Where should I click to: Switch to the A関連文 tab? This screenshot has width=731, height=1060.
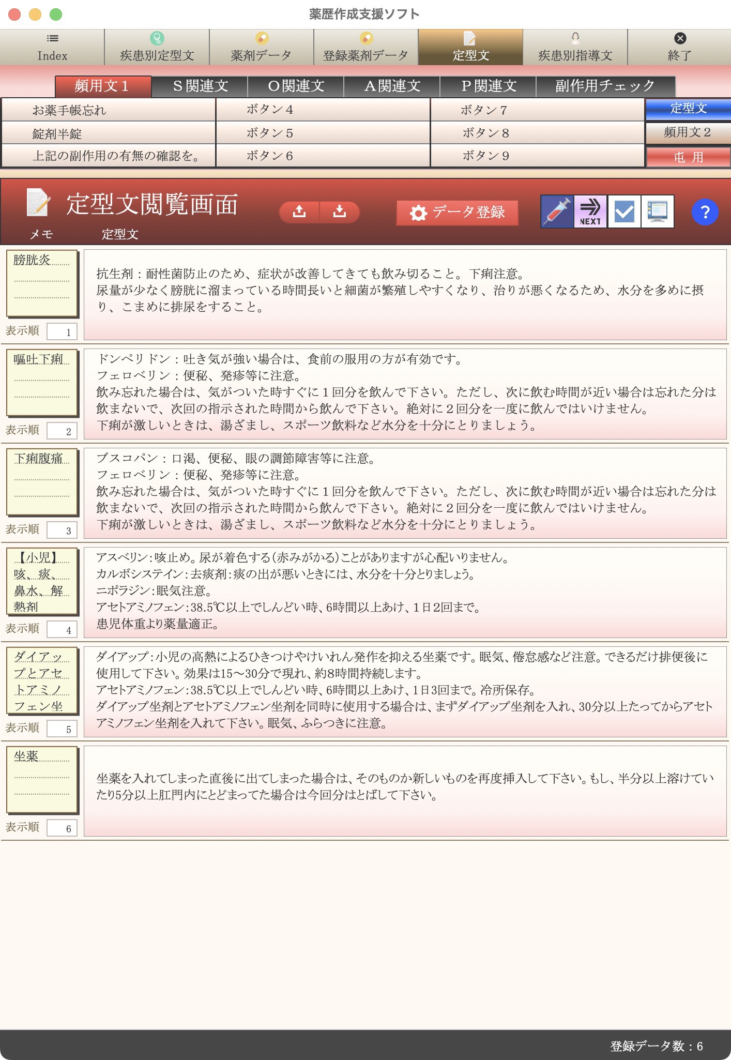[x=392, y=86]
